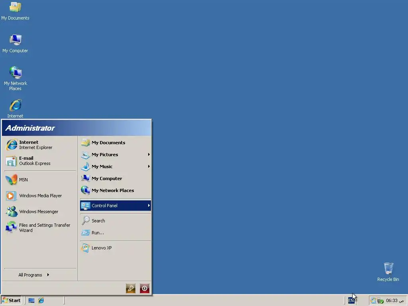Click tray icon with green checkmark

coord(380,301)
